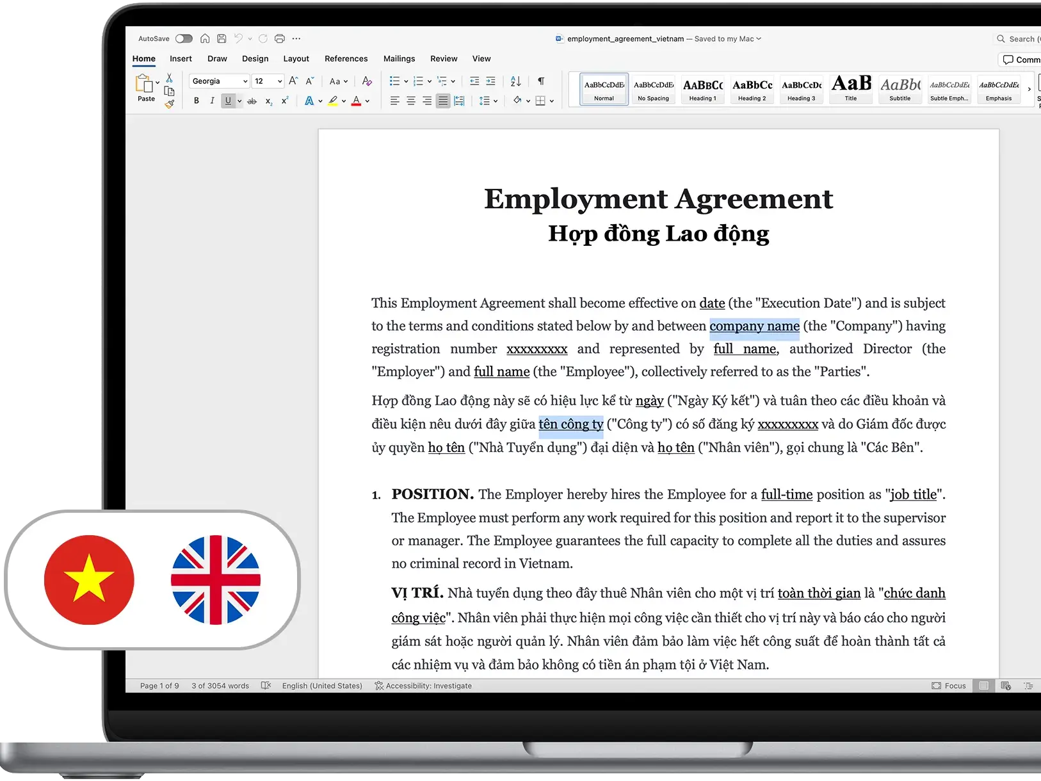This screenshot has width=1041, height=781.
Task: Toggle Strikethrough formatting
Action: [252, 101]
